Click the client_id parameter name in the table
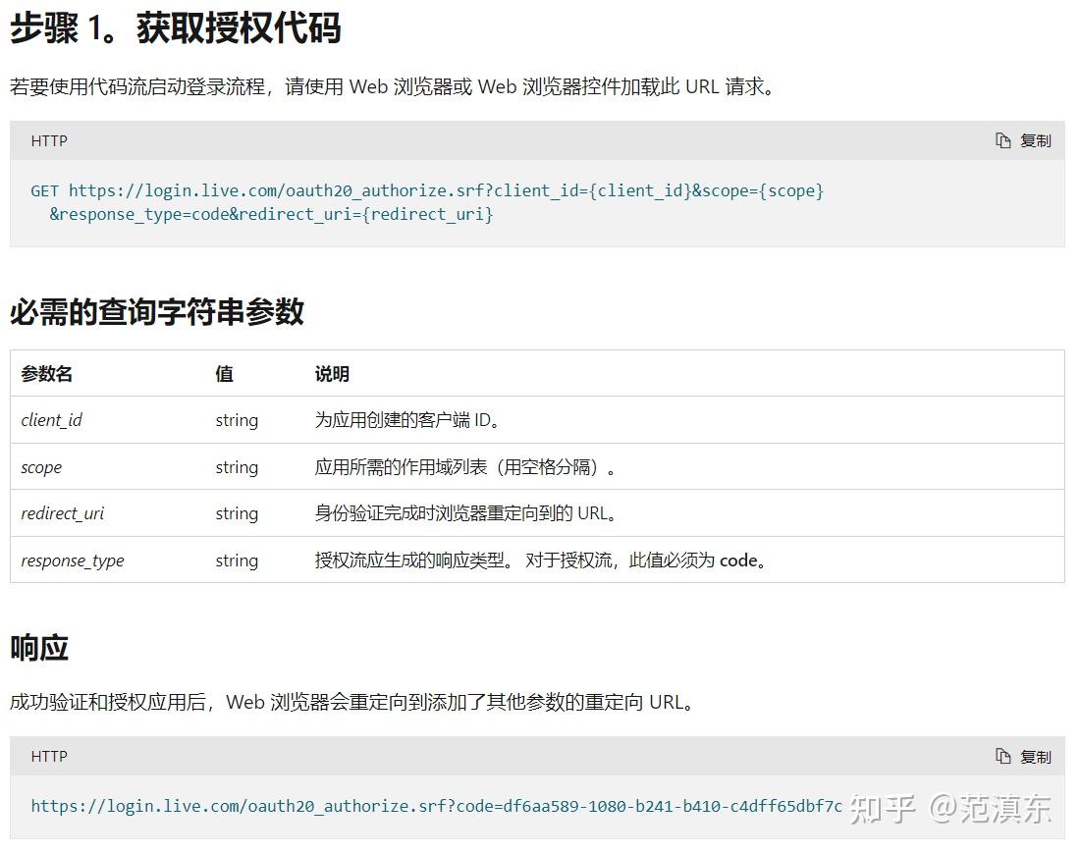Viewport: 1080px width, 854px height. click(x=51, y=419)
